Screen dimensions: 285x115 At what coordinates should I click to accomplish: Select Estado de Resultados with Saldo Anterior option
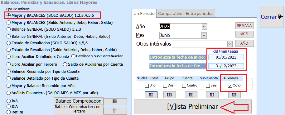(61, 50)
